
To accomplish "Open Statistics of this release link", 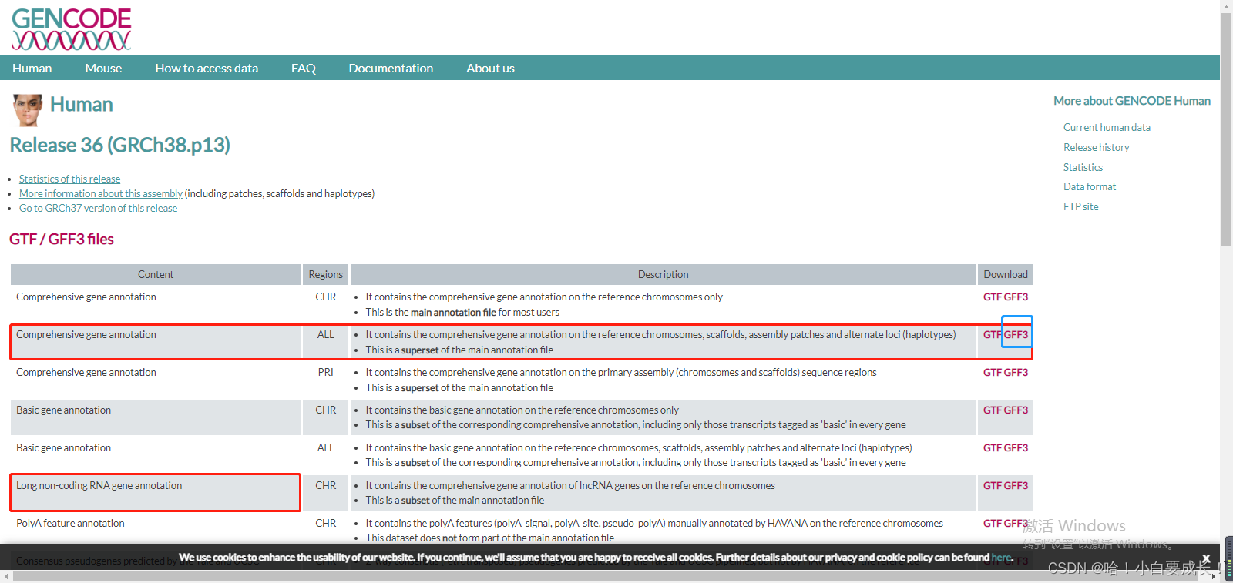I will [69, 179].
